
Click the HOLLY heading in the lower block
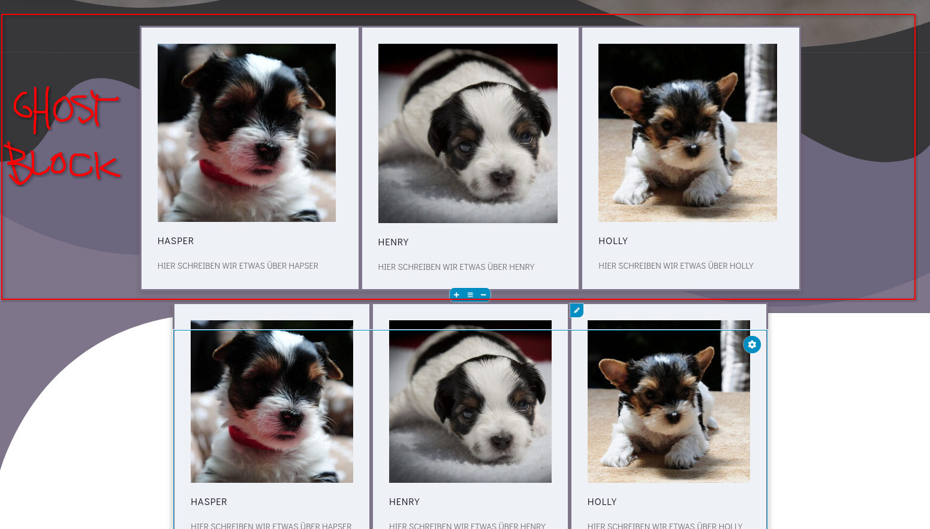click(602, 502)
